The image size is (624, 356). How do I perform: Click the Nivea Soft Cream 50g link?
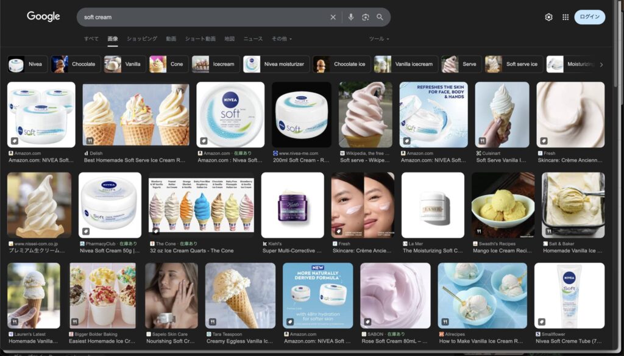click(110, 251)
